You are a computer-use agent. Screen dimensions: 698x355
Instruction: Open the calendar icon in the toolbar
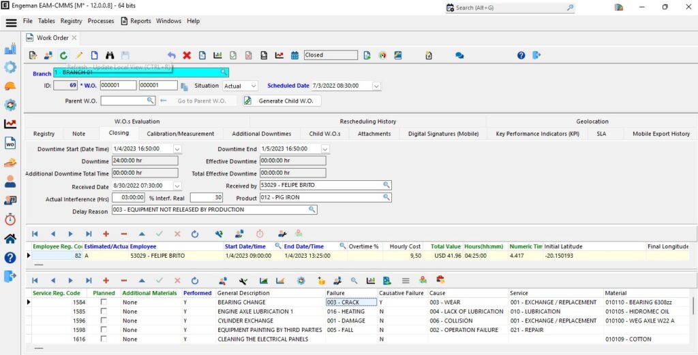click(x=294, y=55)
